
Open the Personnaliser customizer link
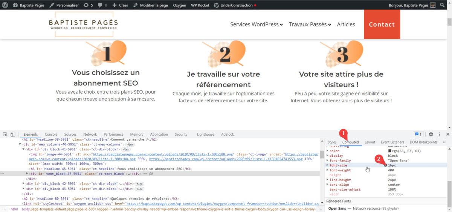tap(64, 5)
